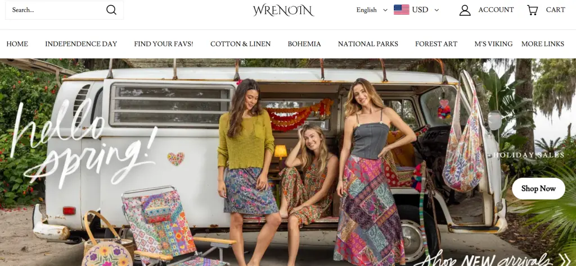Open the MORE LINKS menu
The height and width of the screenshot is (266, 576).
543,44
